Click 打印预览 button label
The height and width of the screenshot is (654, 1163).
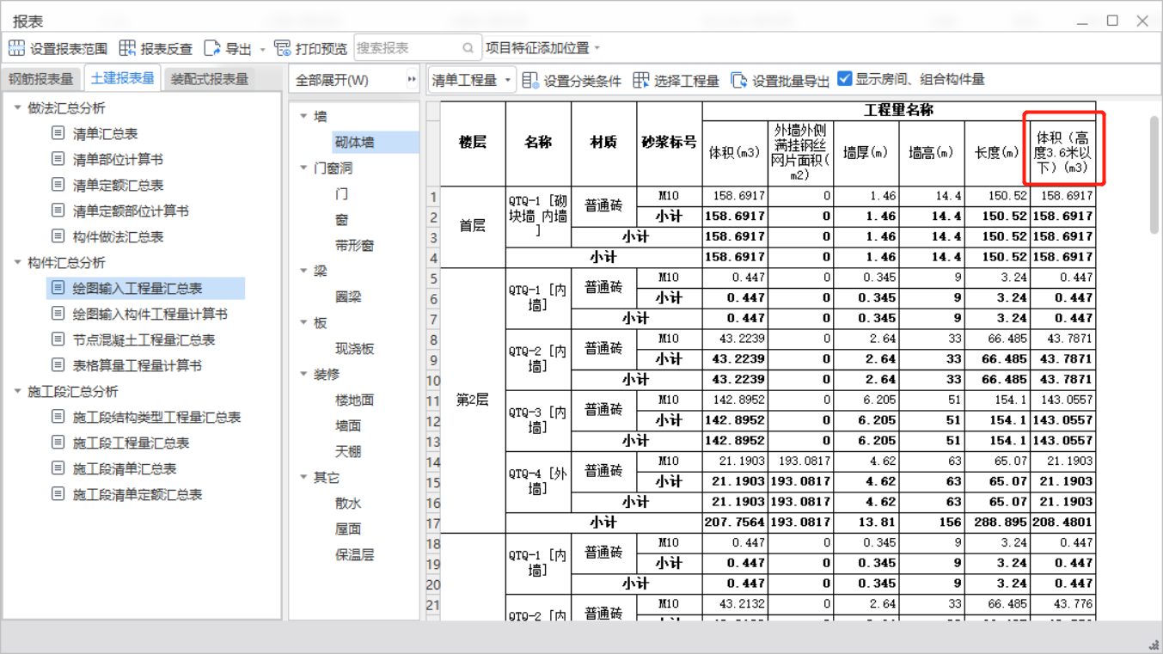click(x=321, y=49)
